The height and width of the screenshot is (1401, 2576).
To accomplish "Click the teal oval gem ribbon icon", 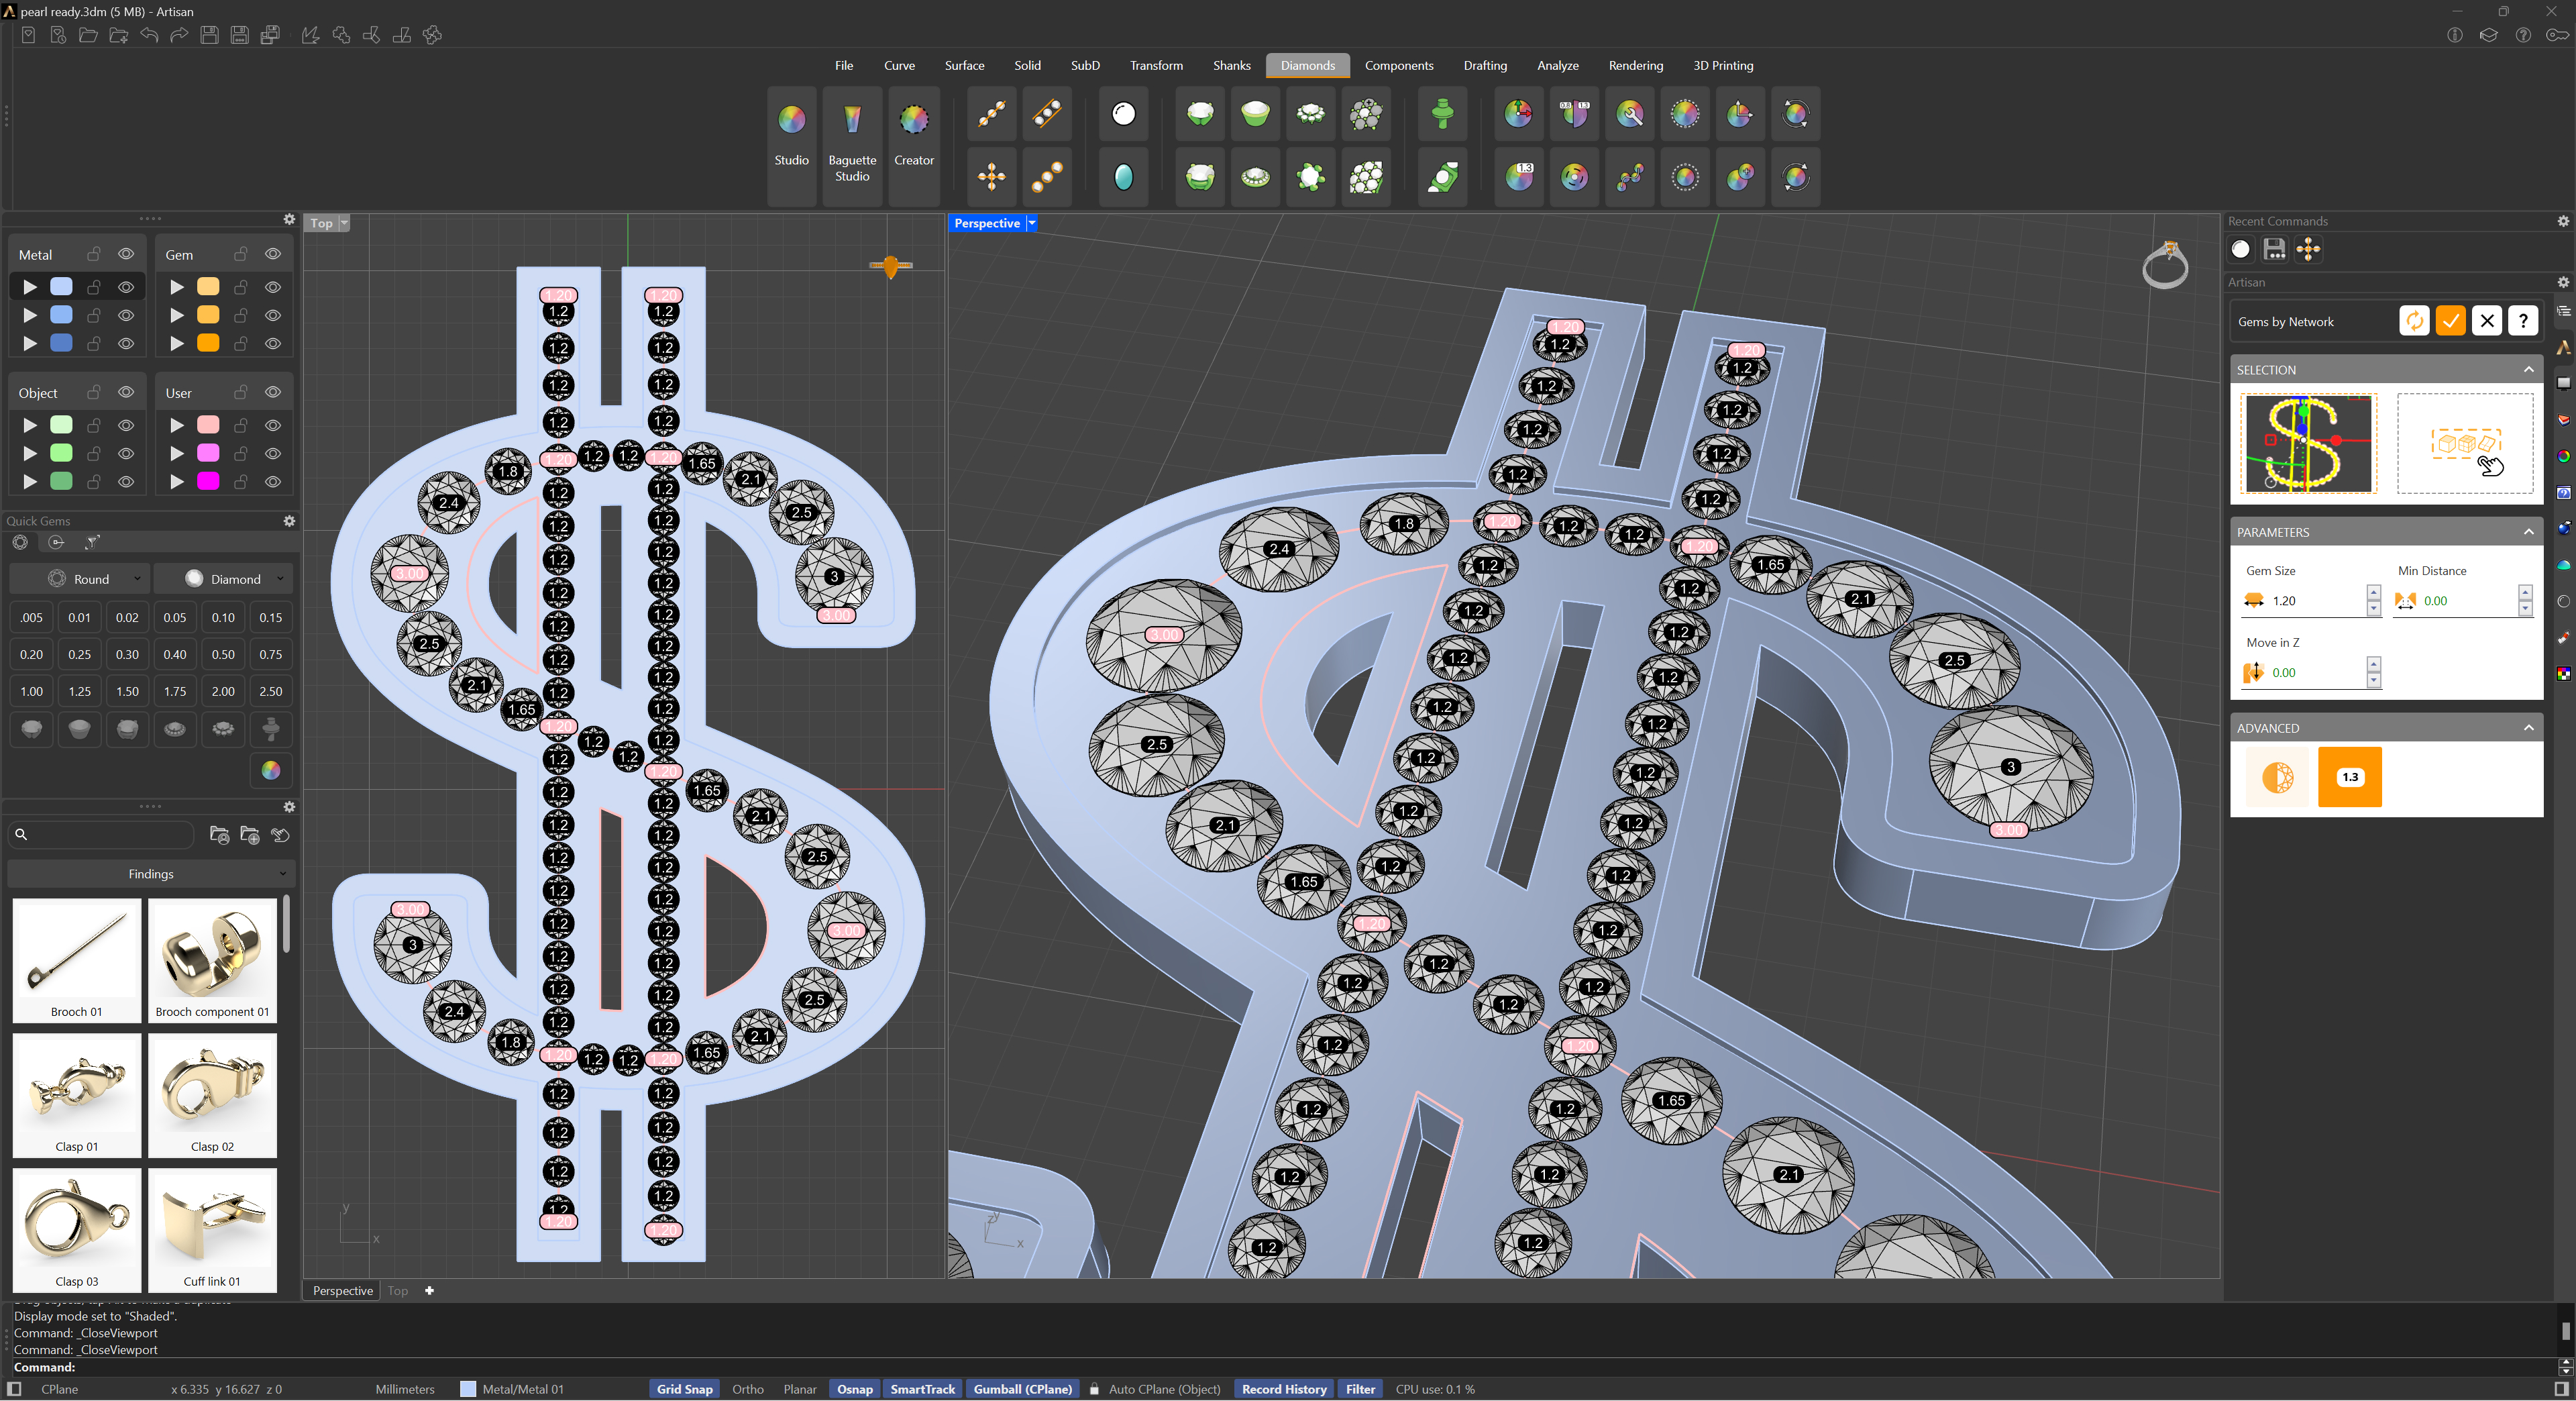I will [x=1123, y=177].
